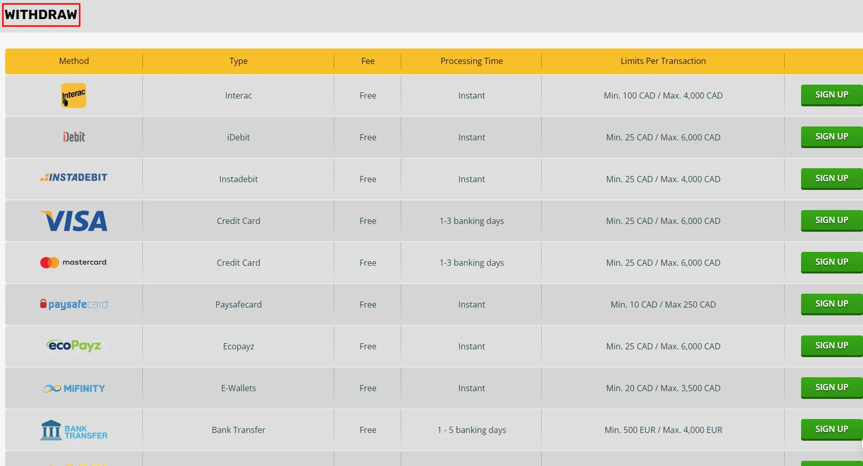The height and width of the screenshot is (466, 863).
Task: Click the 'iDebit' type cell
Action: 238,137
